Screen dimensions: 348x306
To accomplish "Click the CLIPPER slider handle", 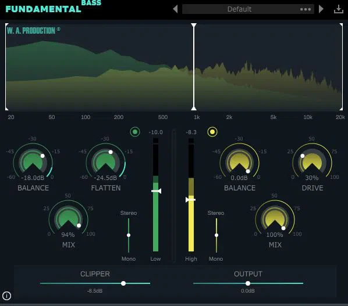I will [123, 283].
